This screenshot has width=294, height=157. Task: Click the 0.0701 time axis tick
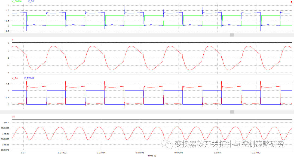217,153
